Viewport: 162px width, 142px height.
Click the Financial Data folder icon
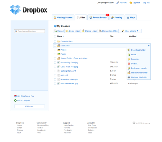click(58, 41)
